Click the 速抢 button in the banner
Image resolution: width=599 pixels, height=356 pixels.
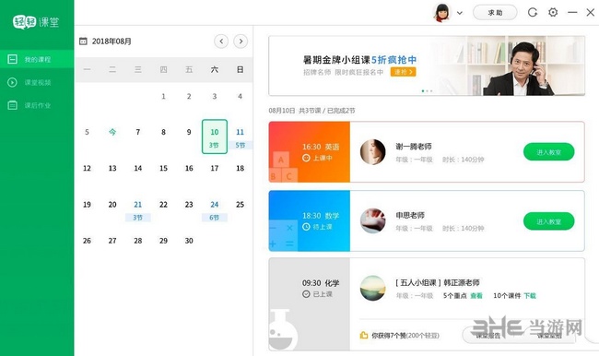tap(403, 72)
